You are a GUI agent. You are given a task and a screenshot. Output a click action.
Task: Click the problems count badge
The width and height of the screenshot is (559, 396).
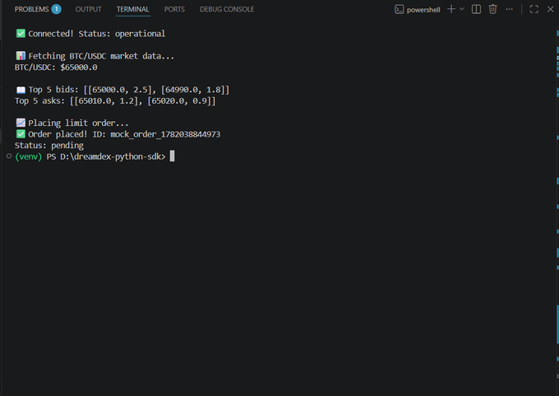(x=56, y=9)
